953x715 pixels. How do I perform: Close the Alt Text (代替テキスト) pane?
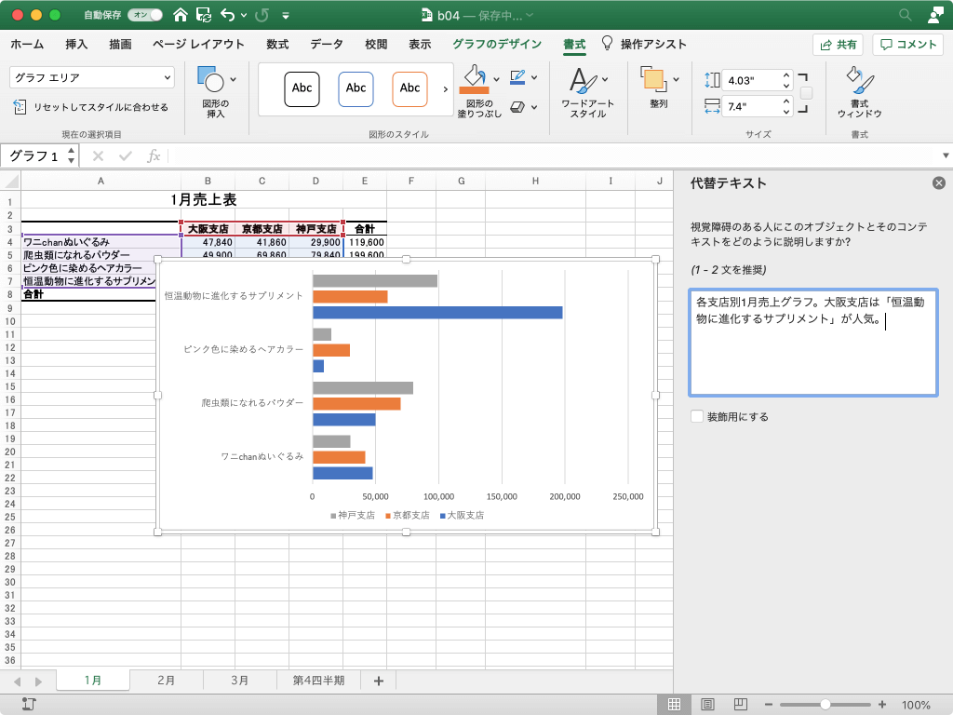click(x=939, y=183)
